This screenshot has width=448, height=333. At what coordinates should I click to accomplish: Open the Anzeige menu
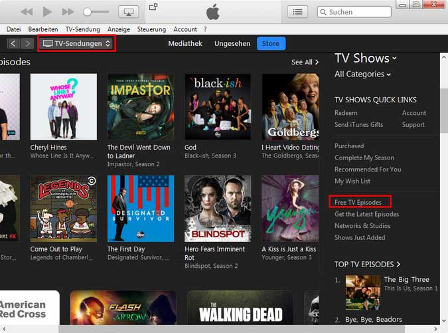pyautogui.click(x=119, y=29)
